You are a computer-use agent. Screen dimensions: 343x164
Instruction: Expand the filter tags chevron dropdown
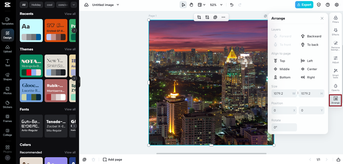tap(73, 5)
